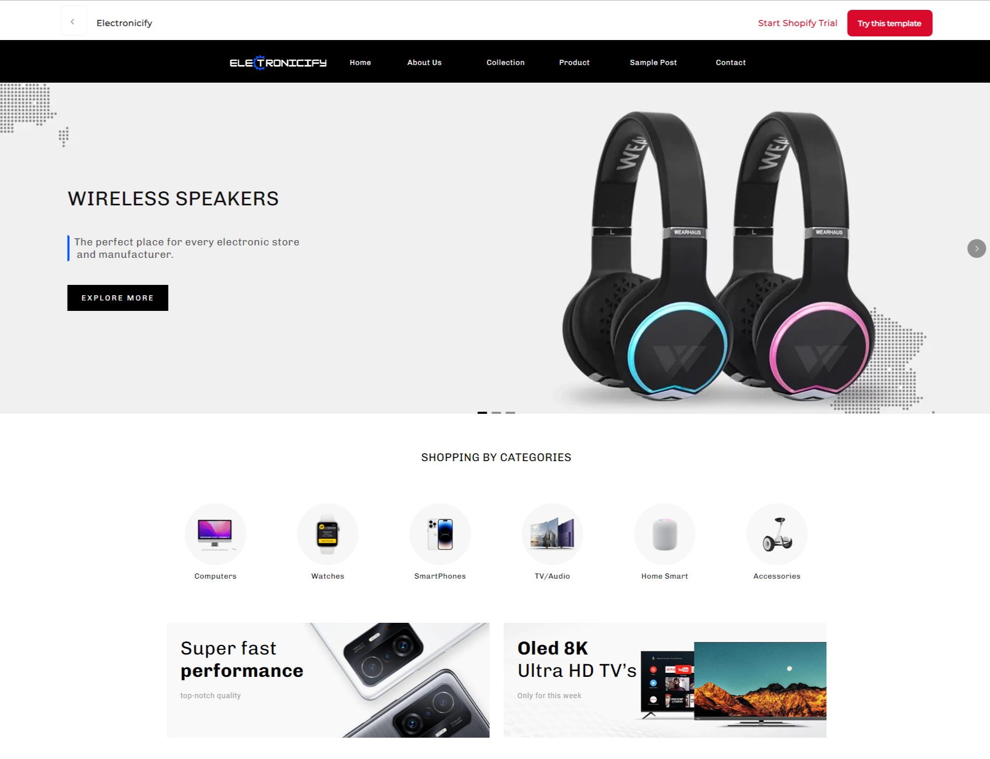
Task: Expand the About Us menu
Action: 424,62
